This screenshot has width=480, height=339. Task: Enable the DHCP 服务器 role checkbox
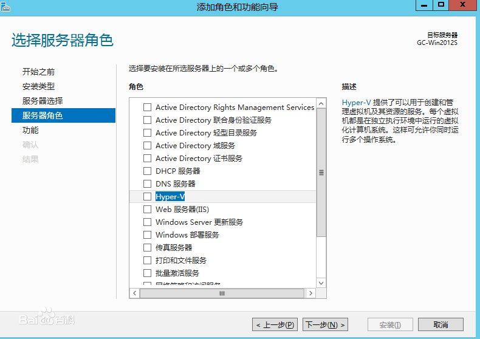coord(147,171)
